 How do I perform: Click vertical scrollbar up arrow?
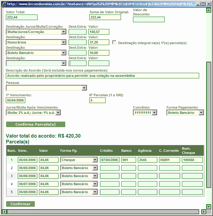click(209, 10)
